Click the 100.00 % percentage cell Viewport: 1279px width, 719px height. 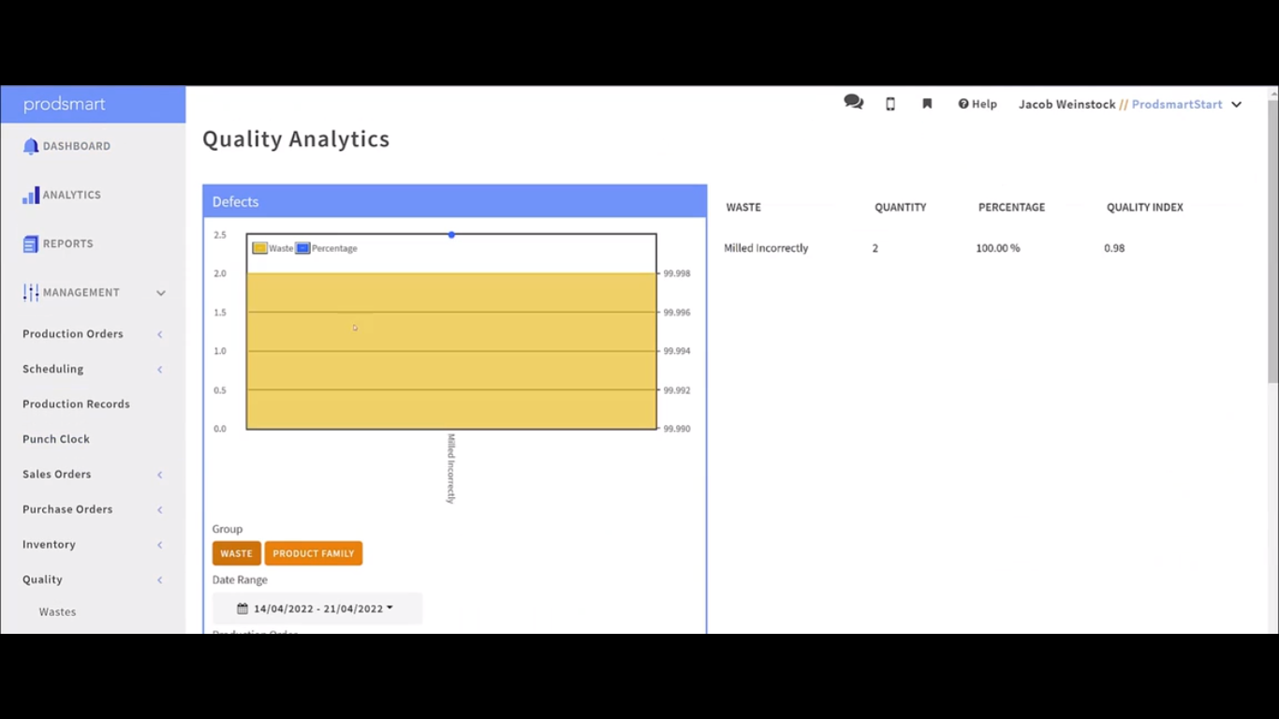click(x=998, y=248)
